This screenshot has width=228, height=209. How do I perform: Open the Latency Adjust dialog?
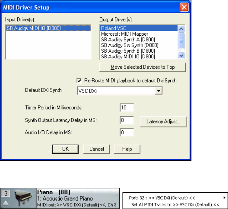163,122
